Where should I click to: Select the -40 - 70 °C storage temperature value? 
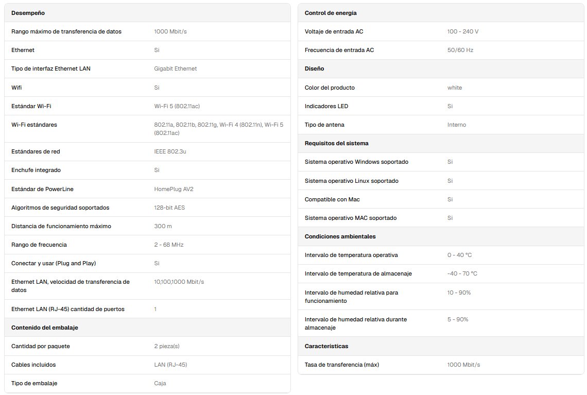click(x=462, y=273)
